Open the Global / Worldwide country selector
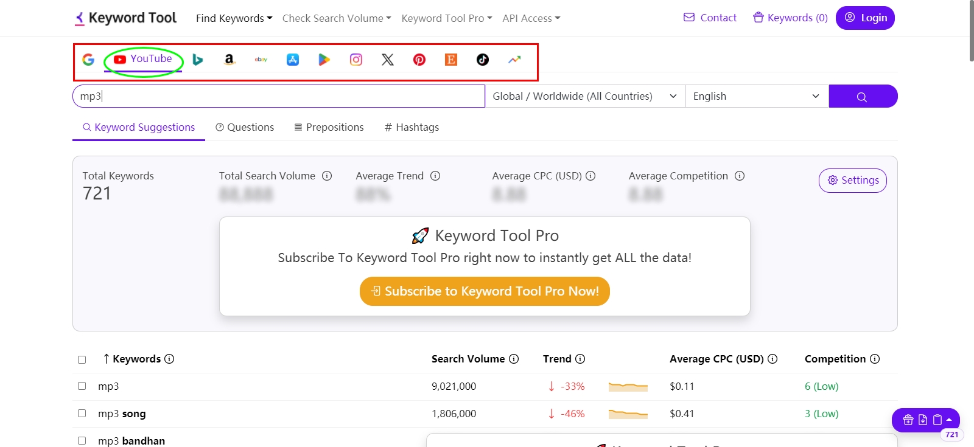The image size is (974, 447). tap(585, 96)
